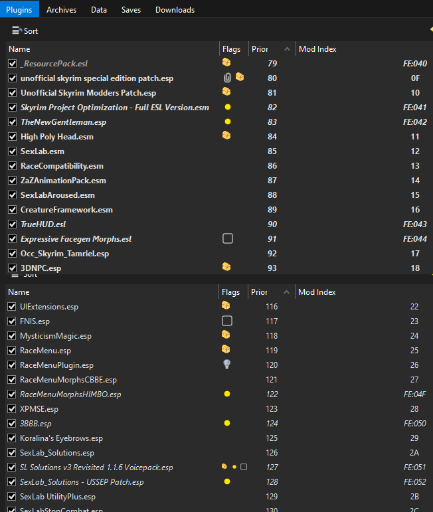Viewport: 433px width, 512px height.
Task: Click empty square flag for Expressive Facegen Morphs.esl
Action: point(228,238)
